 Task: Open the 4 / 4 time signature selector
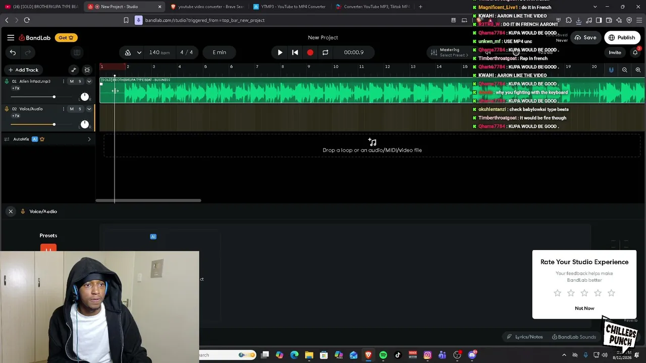coord(187,52)
